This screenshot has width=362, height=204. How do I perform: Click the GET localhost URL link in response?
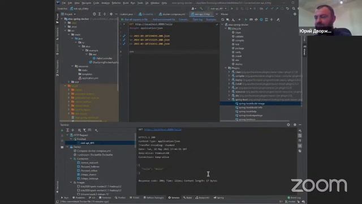(x=163, y=130)
